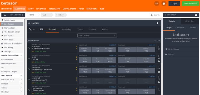The height and width of the screenshot is (95, 200).
Task: Open Champions League link
Action: click(9, 71)
